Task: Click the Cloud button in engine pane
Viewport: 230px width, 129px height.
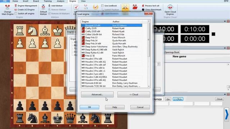Action: pyautogui.click(x=220, y=99)
